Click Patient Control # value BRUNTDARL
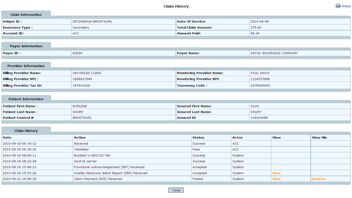The image size is (352, 198). [x=82, y=118]
